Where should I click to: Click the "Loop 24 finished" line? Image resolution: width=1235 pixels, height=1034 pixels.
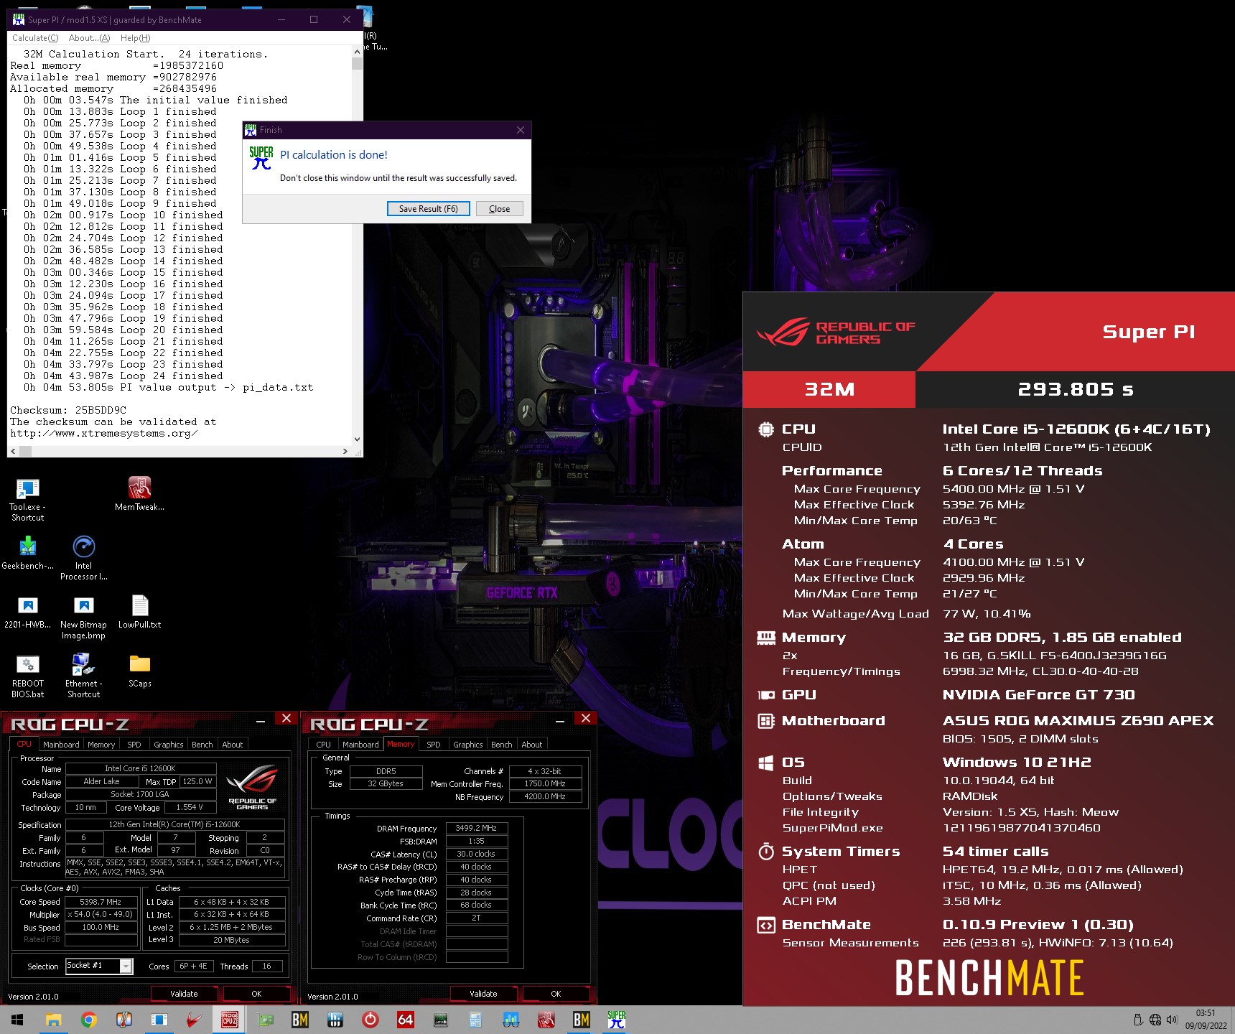(x=171, y=376)
